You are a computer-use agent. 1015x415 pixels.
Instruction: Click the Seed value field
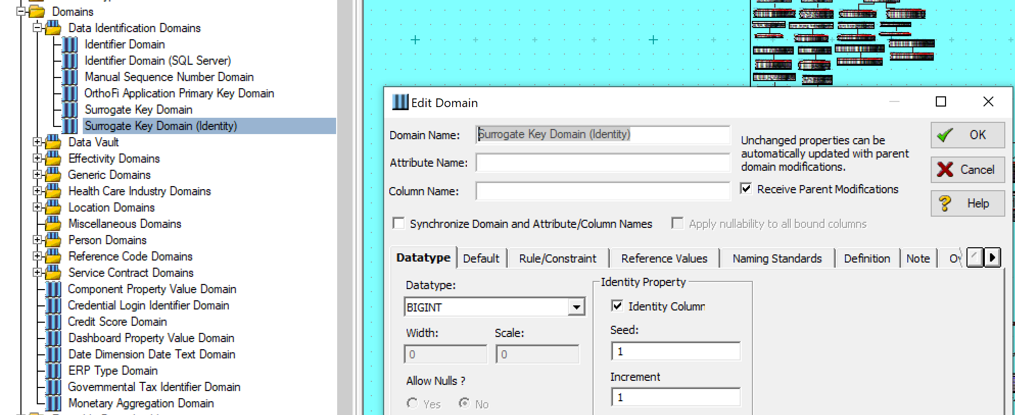(675, 351)
